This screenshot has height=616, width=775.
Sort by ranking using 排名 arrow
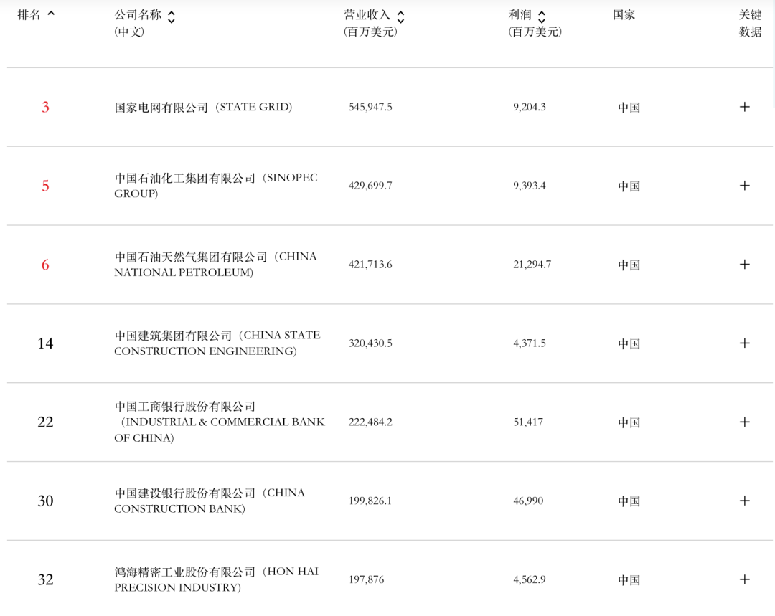click(51, 14)
